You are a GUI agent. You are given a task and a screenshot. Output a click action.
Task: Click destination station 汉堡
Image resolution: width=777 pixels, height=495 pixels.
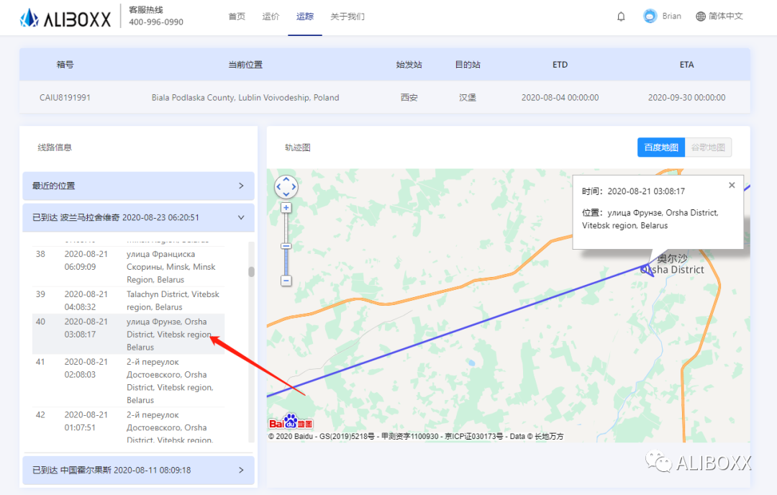tap(468, 98)
